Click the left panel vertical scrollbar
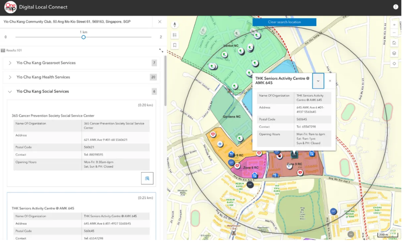402x241 pixels. [165, 81]
